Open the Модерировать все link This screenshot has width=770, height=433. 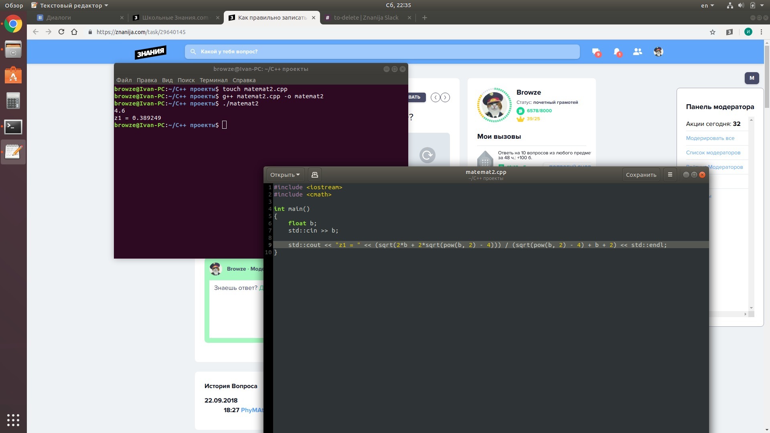tap(710, 138)
